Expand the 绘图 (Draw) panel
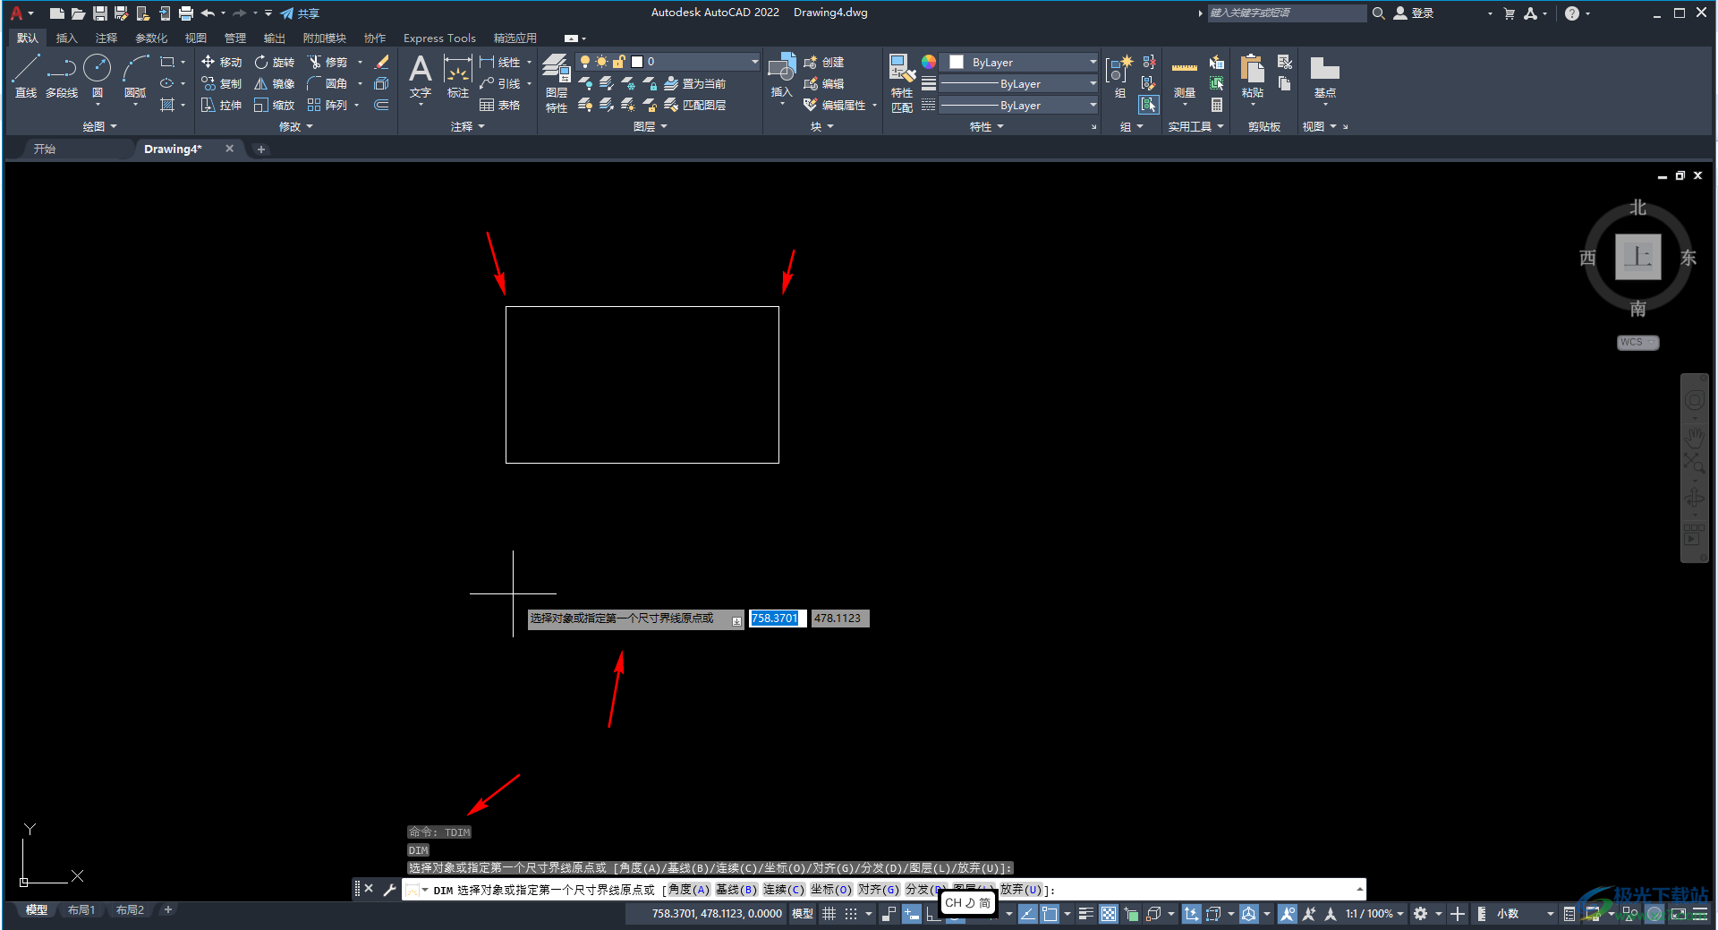 (x=100, y=126)
